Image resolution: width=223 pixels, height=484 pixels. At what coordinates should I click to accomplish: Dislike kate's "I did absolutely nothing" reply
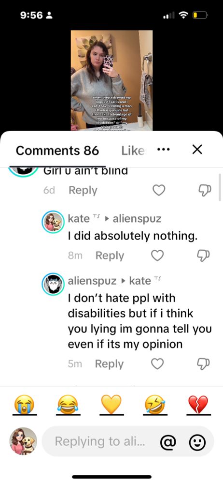coord(203,255)
